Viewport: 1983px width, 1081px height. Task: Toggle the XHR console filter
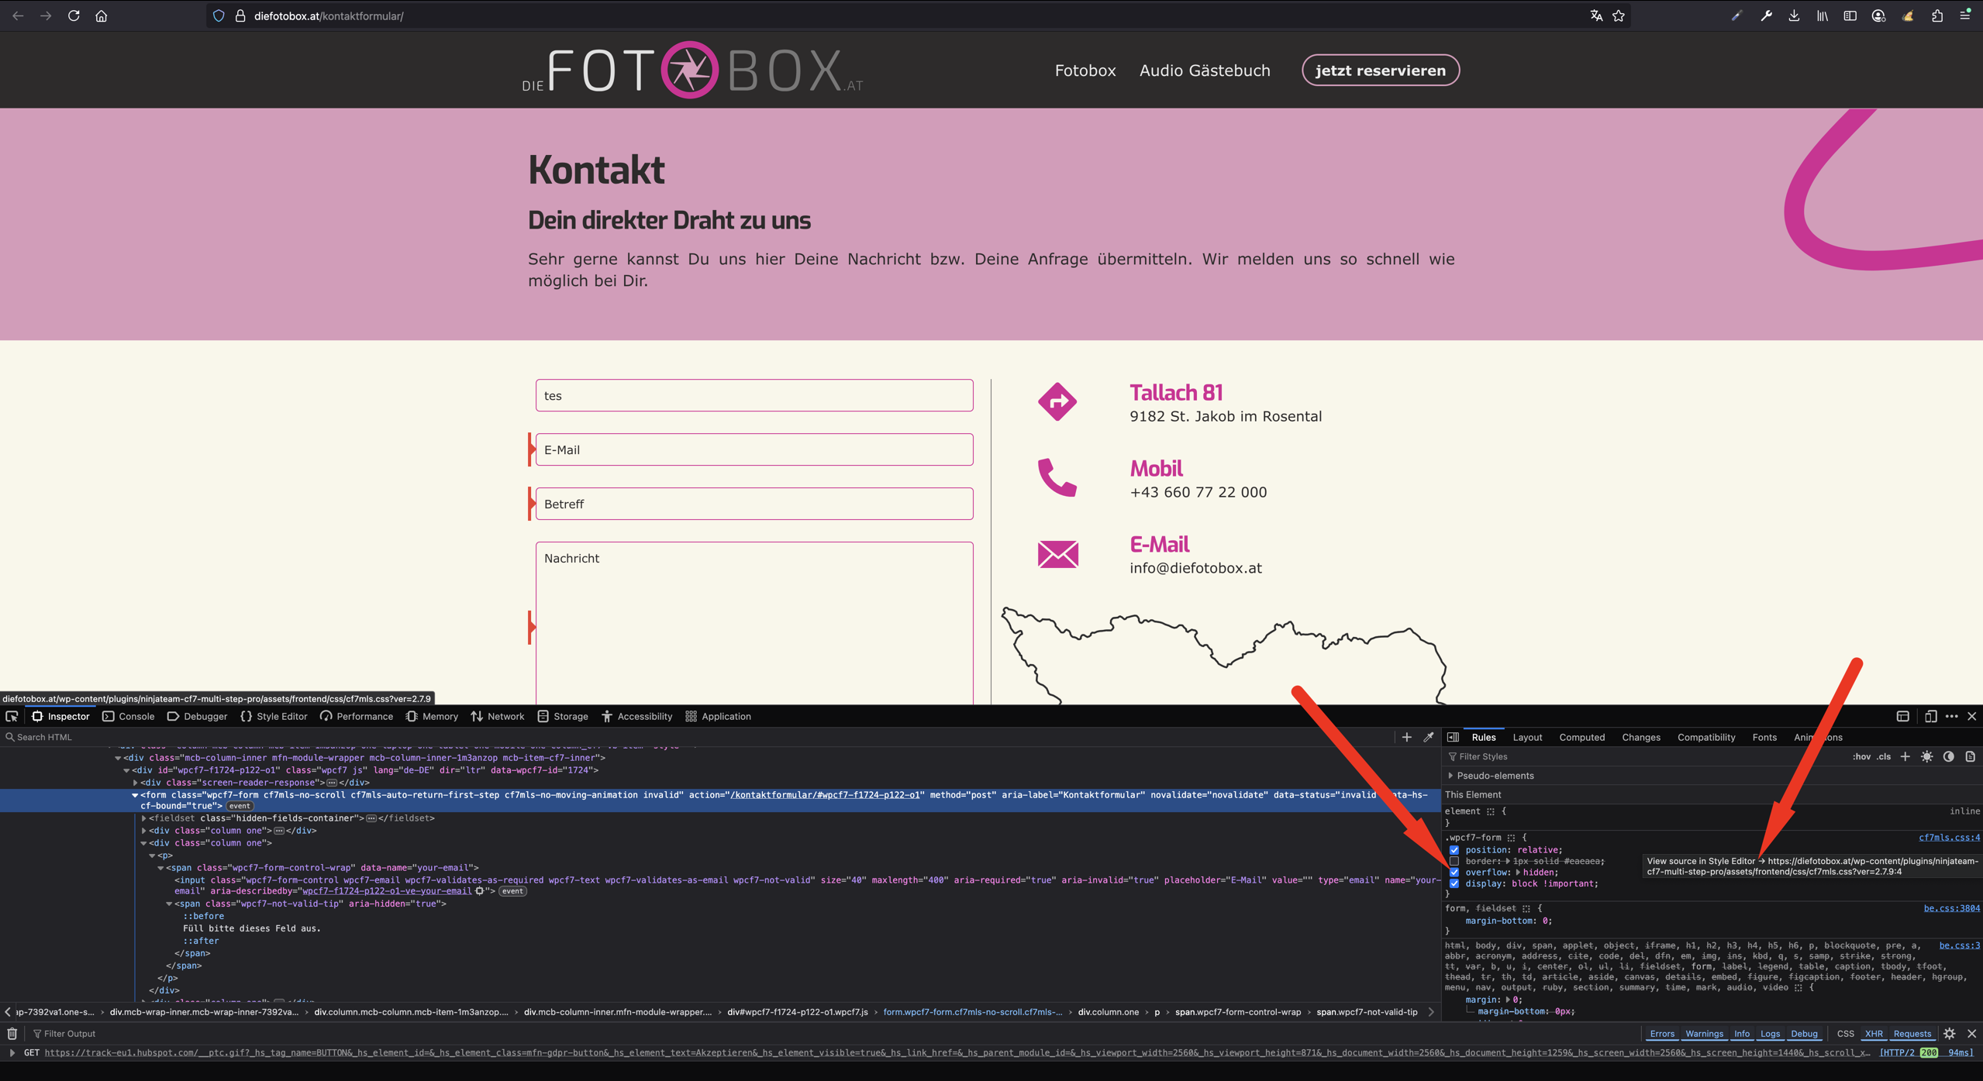point(1874,1033)
